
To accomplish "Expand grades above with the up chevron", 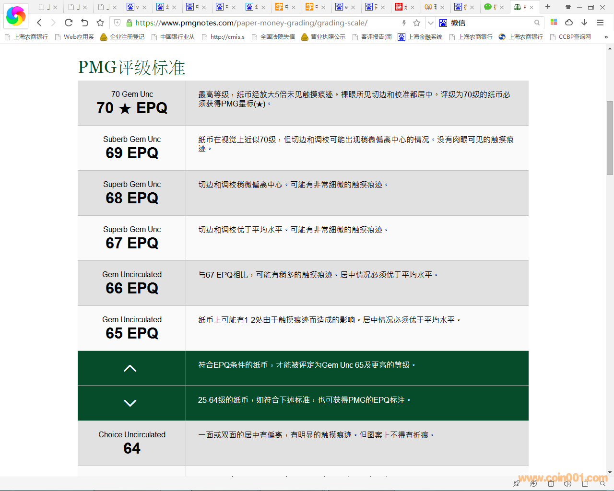I will pyautogui.click(x=130, y=368).
